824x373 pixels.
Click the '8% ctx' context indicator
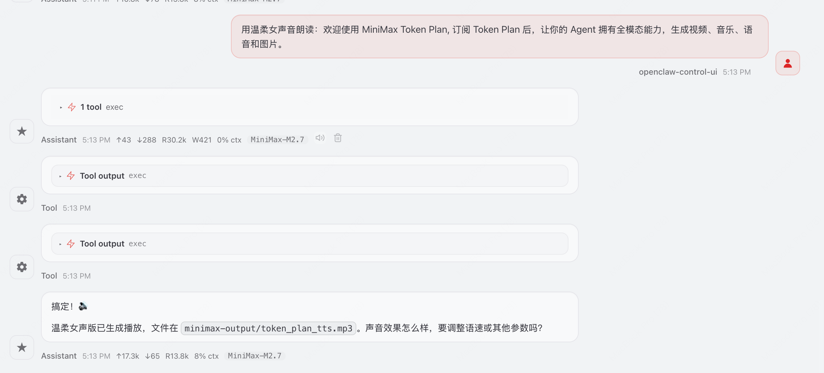click(x=206, y=356)
